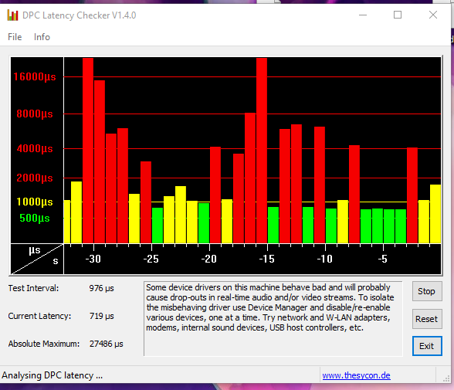The image size is (454, 390).
Task: Click the -30 time axis label
Action: [93, 259]
